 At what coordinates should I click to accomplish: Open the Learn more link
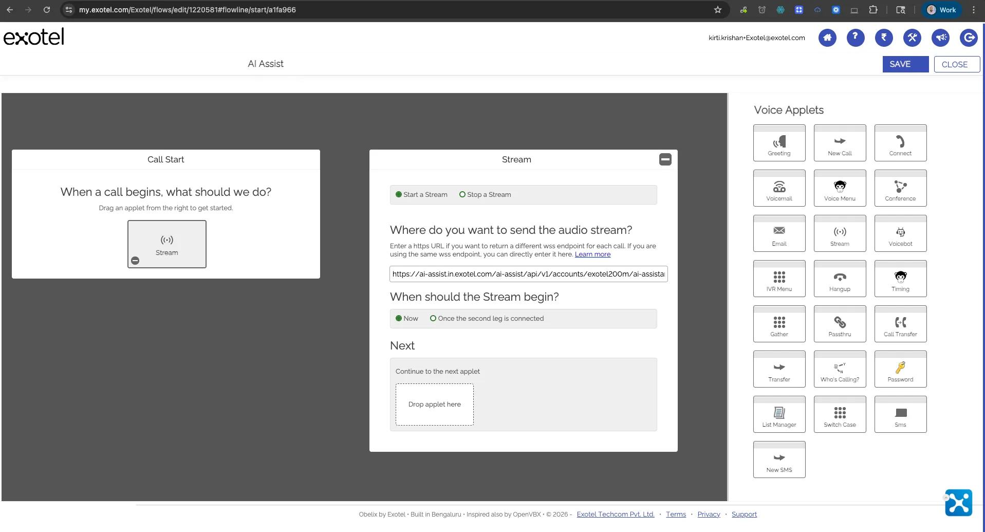point(592,254)
